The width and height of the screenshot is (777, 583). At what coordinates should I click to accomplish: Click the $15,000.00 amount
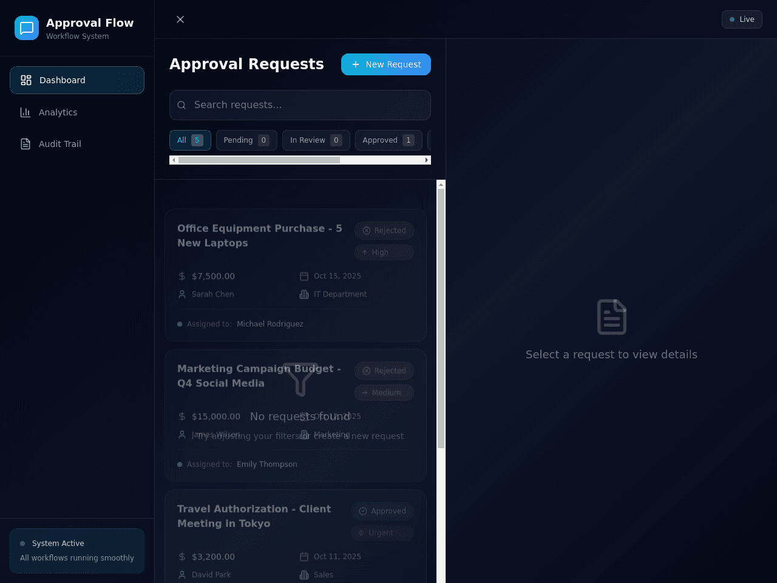tap(216, 417)
